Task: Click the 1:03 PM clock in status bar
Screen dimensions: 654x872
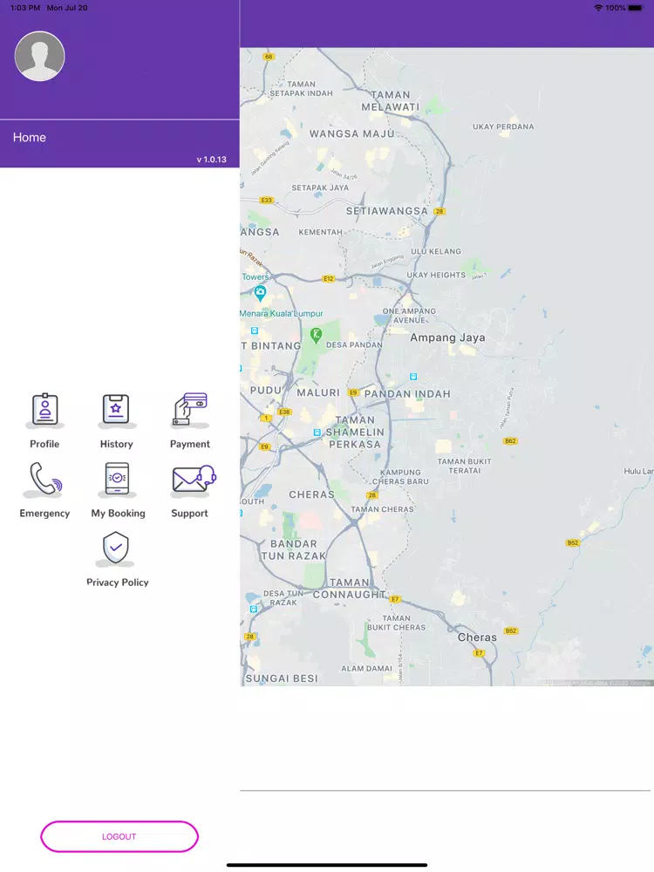Action: pyautogui.click(x=25, y=8)
